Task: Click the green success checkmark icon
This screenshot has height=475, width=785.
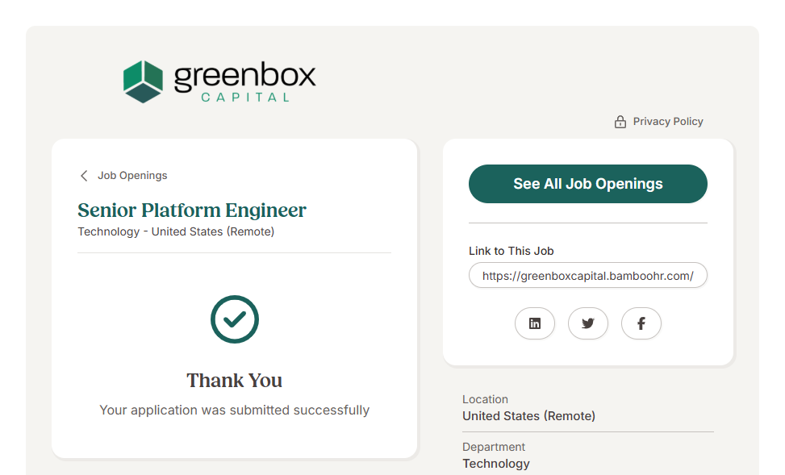Action: pyautogui.click(x=235, y=319)
